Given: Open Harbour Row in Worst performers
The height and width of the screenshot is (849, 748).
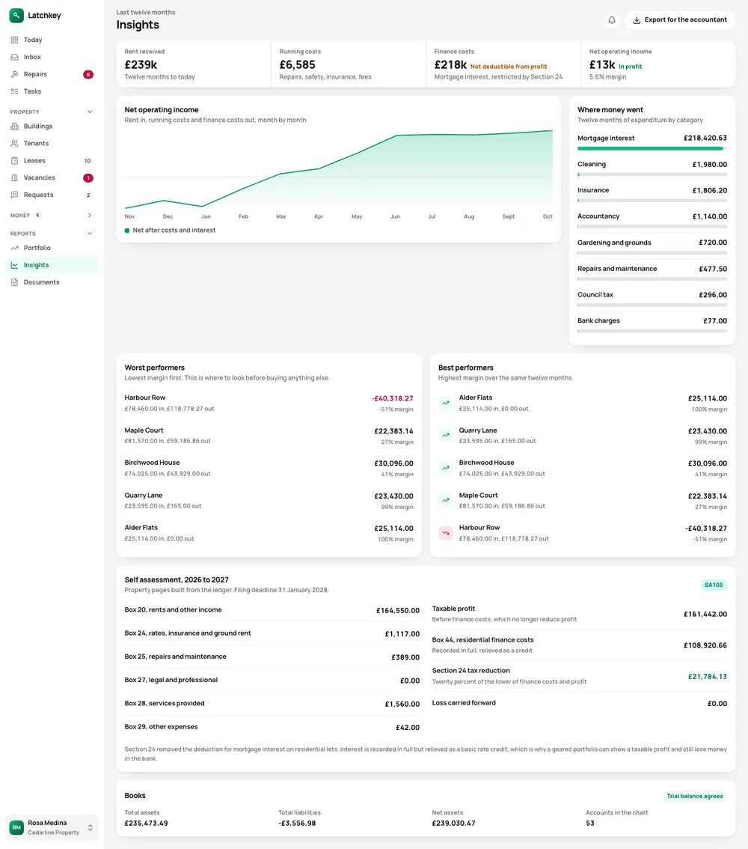Looking at the screenshot, I should (x=269, y=403).
